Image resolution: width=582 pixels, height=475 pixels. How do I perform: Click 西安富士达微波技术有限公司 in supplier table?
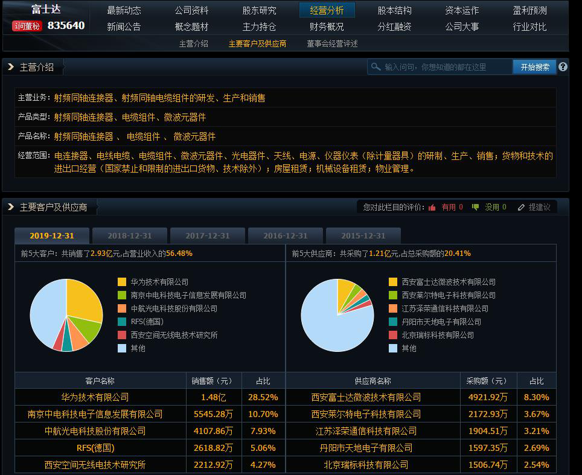(366, 397)
